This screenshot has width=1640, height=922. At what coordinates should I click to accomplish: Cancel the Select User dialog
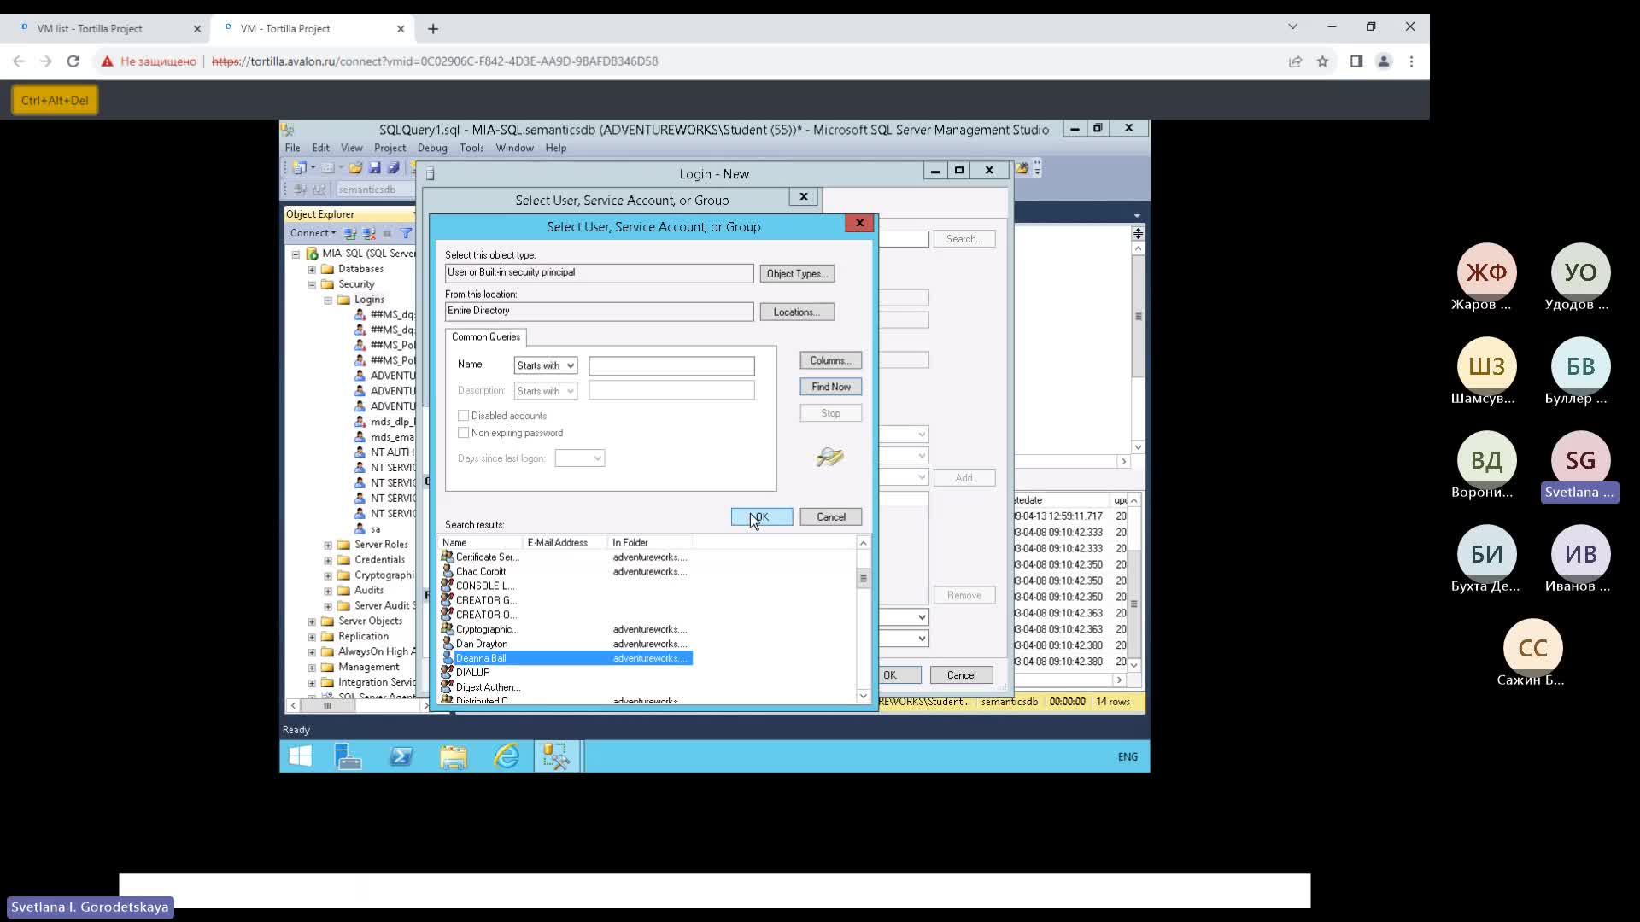click(831, 517)
